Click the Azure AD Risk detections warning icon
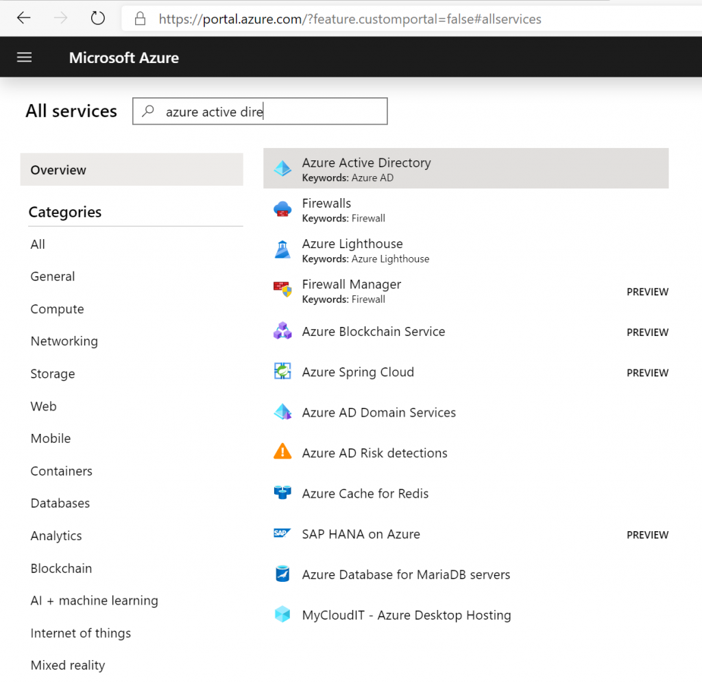The width and height of the screenshot is (702, 682). 282,452
